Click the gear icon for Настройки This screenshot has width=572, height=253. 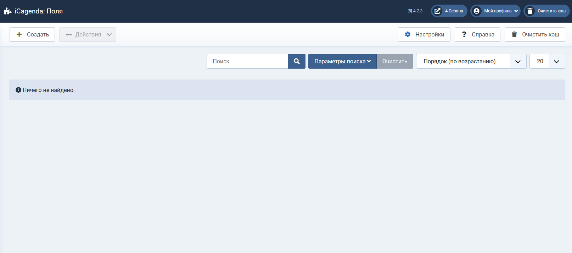coord(408,34)
